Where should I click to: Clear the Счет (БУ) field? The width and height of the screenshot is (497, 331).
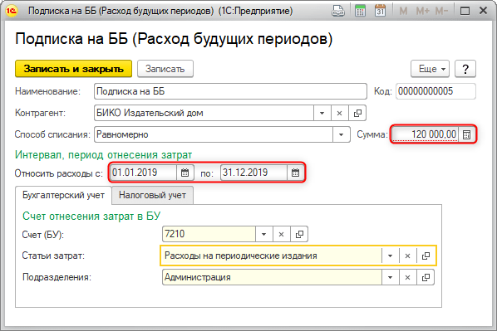(281, 234)
